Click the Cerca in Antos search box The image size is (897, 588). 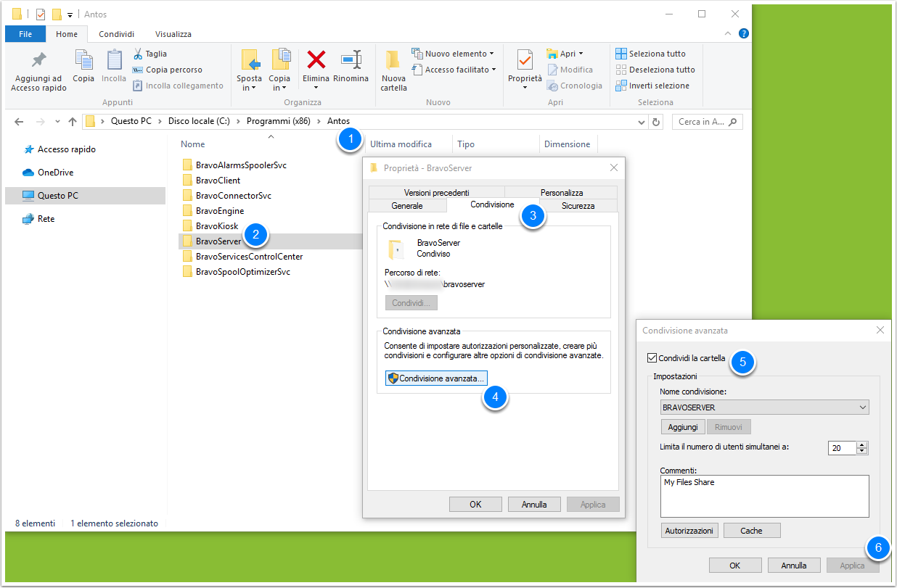tap(707, 122)
